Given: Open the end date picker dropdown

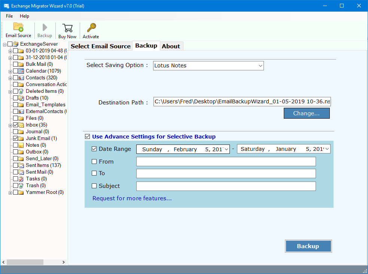Looking at the screenshot, I should (327, 149).
